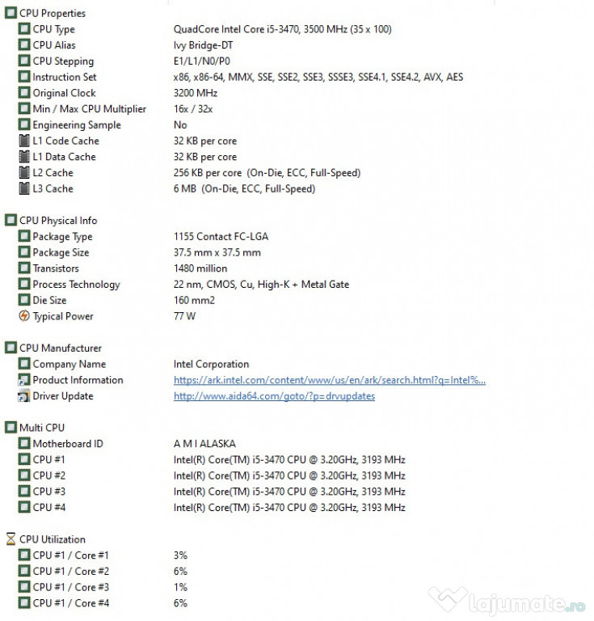Click the Transistors row icon

tap(24, 268)
